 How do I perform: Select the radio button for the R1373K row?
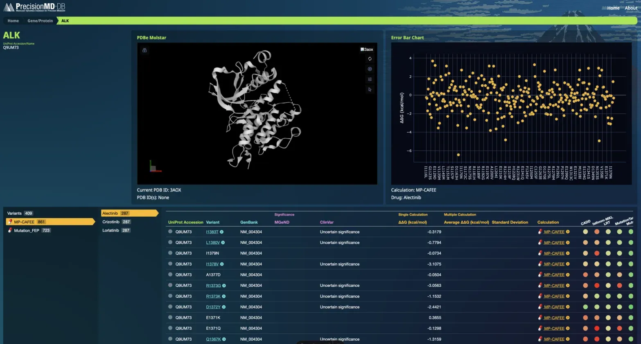click(x=170, y=296)
